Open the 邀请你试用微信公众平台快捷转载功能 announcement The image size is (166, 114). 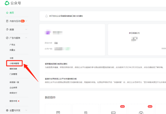pyautogui.click(x=61, y=79)
